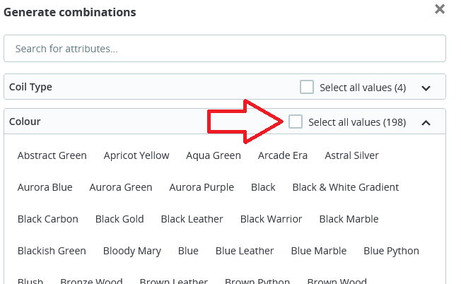The height and width of the screenshot is (284, 461).
Task: Choose the Blackish Green colour
Action: click(x=52, y=251)
